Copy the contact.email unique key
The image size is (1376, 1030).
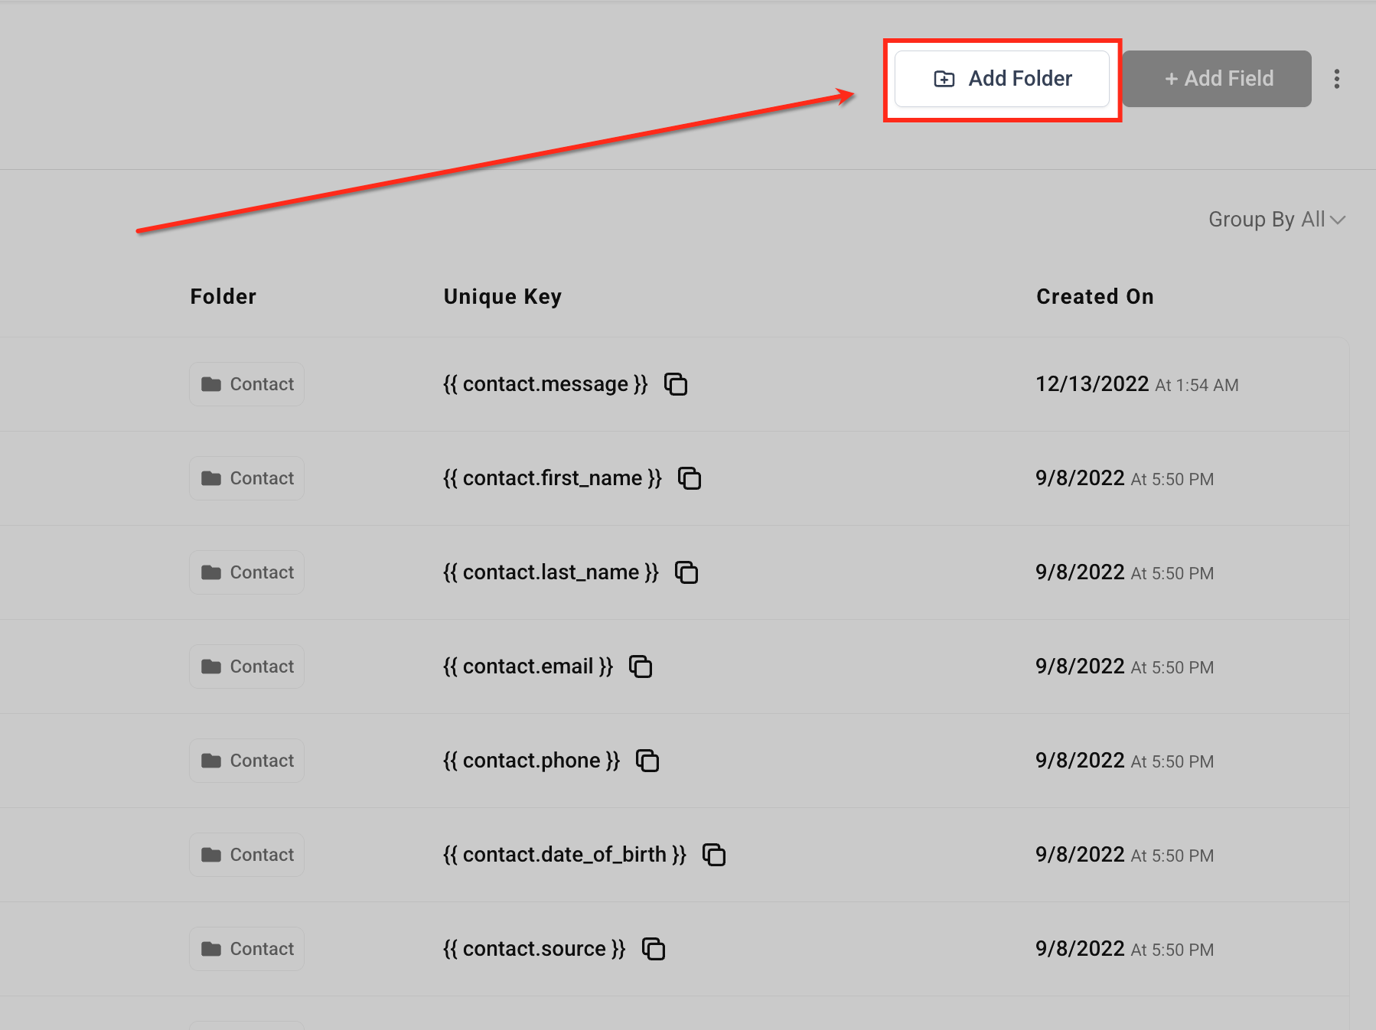click(x=641, y=667)
